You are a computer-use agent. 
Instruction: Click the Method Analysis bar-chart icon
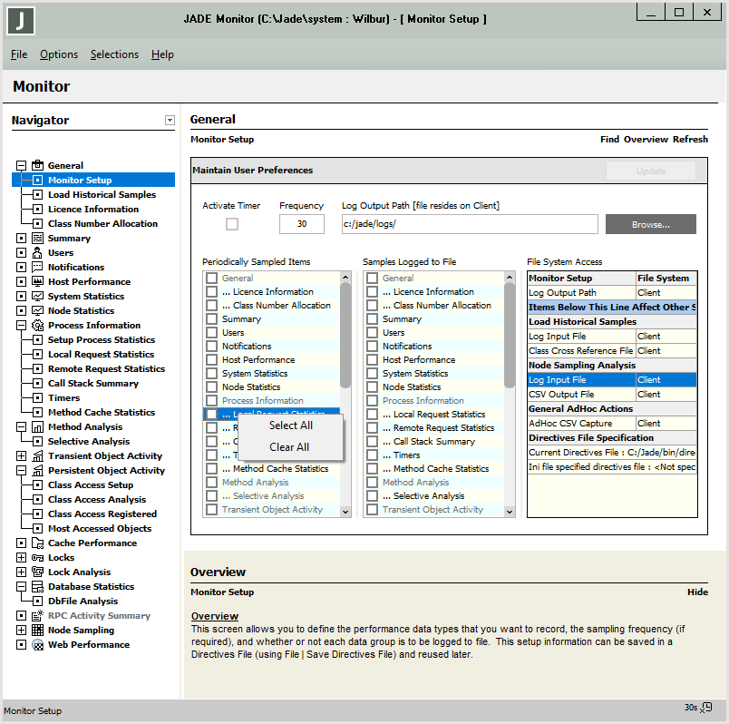click(x=38, y=426)
